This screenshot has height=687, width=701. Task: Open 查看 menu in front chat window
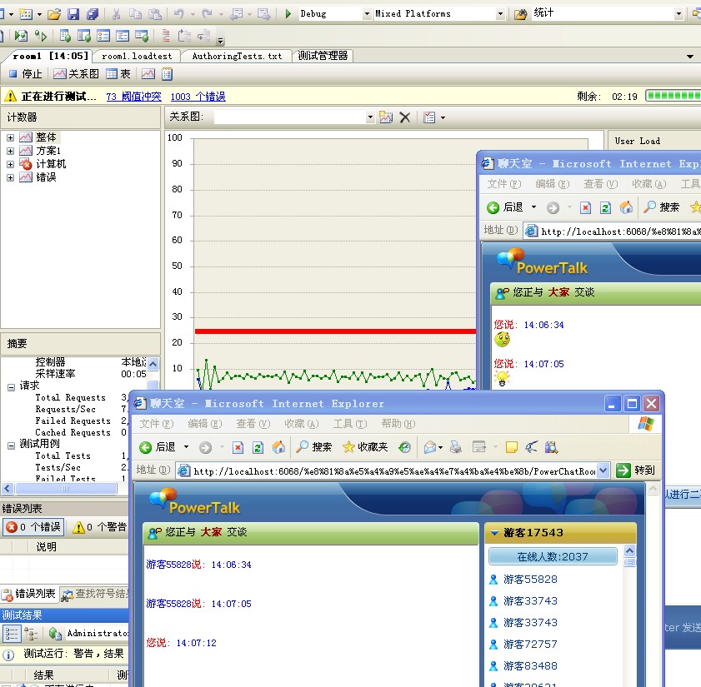point(253,424)
